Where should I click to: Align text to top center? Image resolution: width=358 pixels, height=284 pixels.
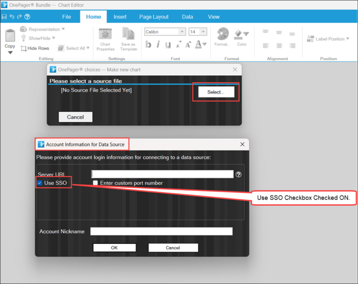click(x=279, y=32)
